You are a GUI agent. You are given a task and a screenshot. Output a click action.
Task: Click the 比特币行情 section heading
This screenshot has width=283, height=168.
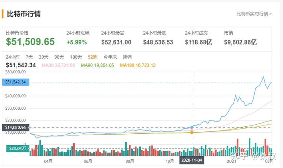(x=24, y=14)
